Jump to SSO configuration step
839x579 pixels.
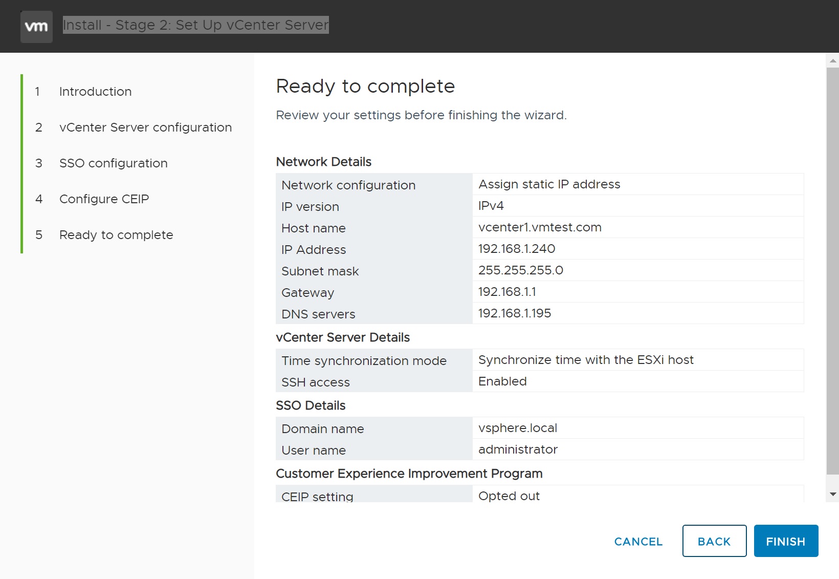coord(113,163)
